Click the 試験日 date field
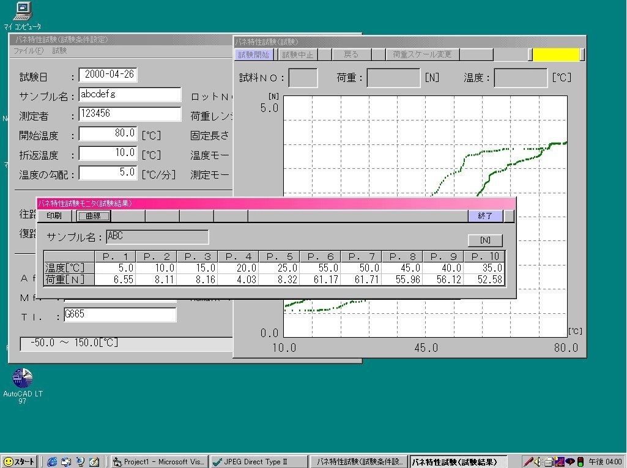This screenshot has width=627, height=468. (x=108, y=75)
